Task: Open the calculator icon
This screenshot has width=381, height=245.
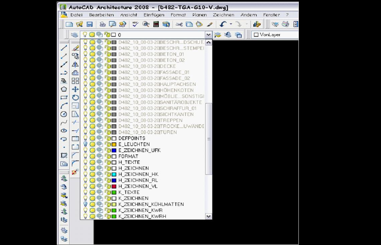Action: click(156, 24)
